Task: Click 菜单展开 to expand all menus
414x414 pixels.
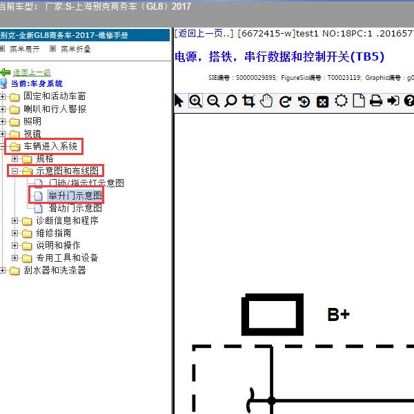Action: click(25, 49)
